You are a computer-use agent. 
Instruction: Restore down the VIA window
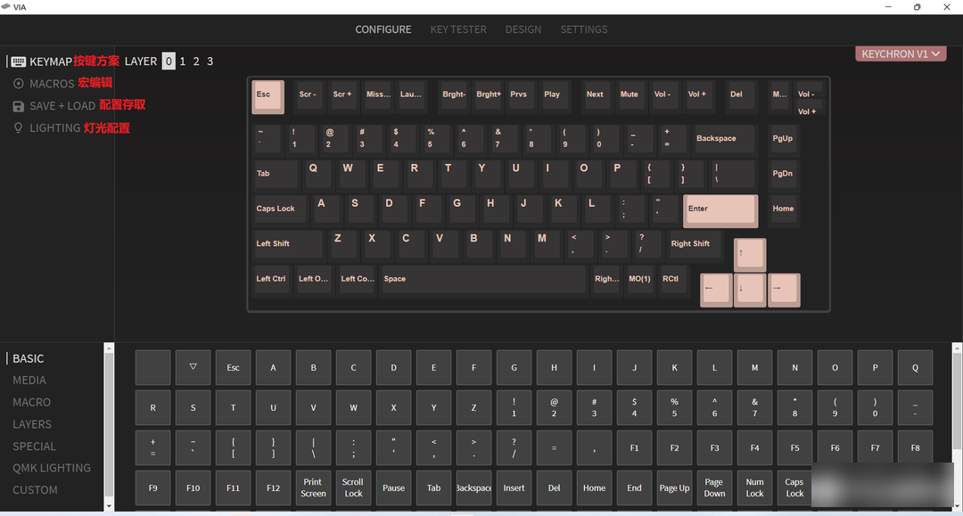tap(917, 7)
